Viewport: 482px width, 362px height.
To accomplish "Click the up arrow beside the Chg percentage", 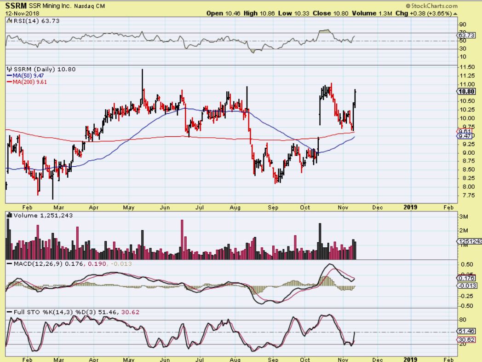I will [455, 14].
